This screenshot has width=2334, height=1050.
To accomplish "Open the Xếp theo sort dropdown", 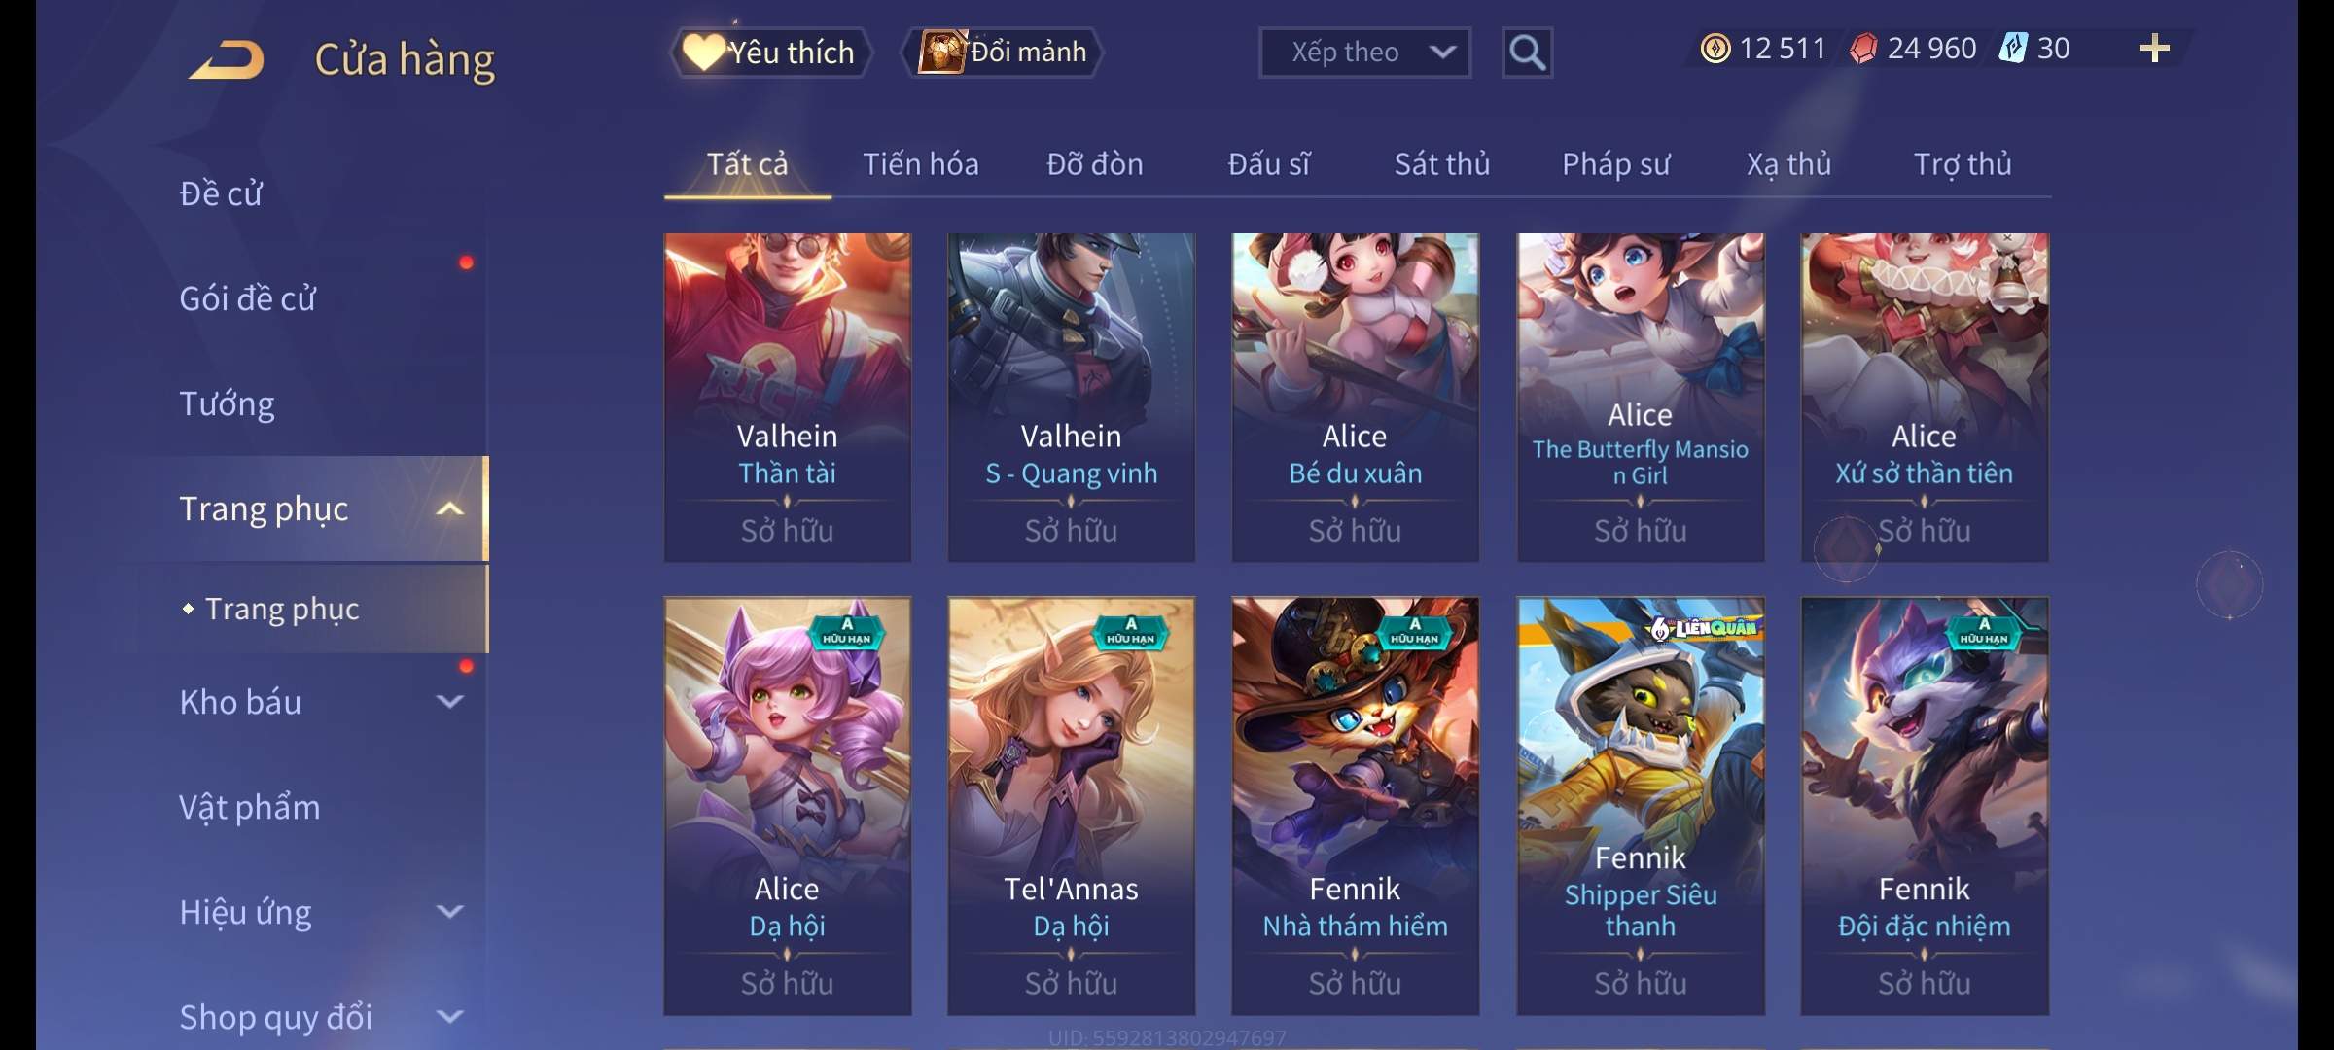I will click(1364, 52).
